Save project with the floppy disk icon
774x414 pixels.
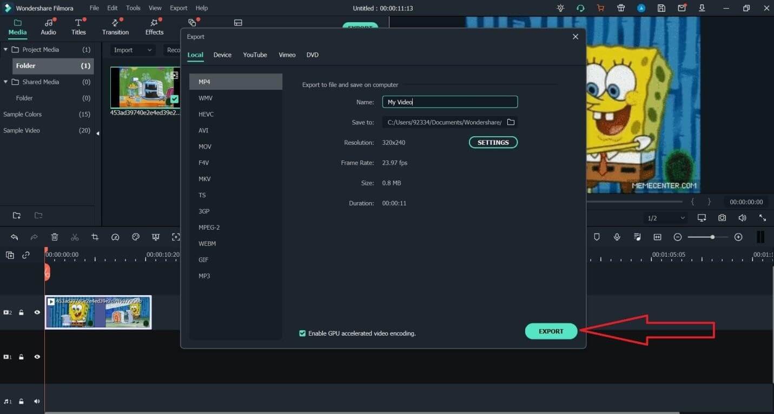(x=661, y=8)
